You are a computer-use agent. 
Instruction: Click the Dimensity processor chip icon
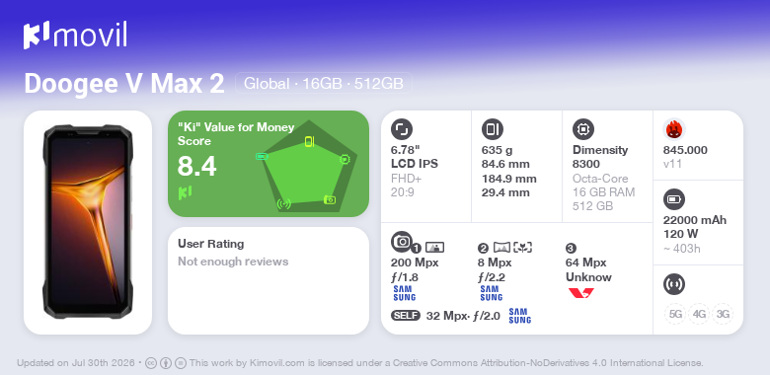pyautogui.click(x=582, y=129)
